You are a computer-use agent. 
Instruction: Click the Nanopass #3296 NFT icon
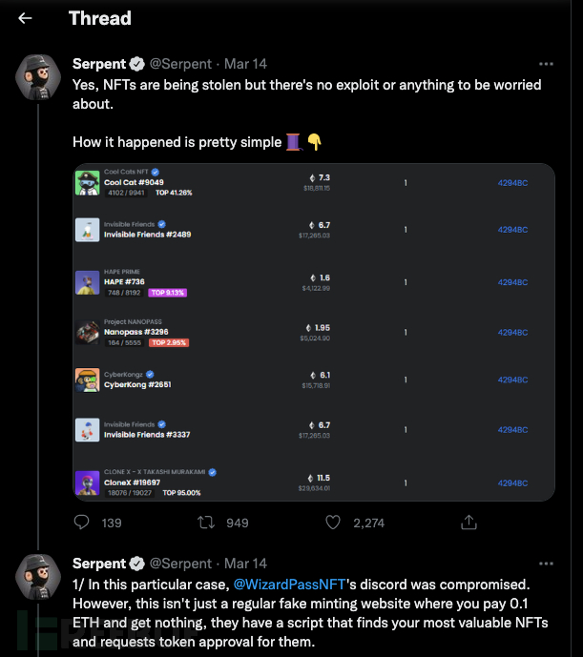click(87, 332)
